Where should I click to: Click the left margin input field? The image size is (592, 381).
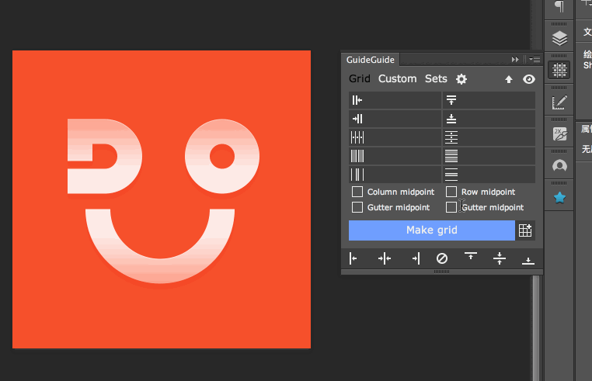395,100
